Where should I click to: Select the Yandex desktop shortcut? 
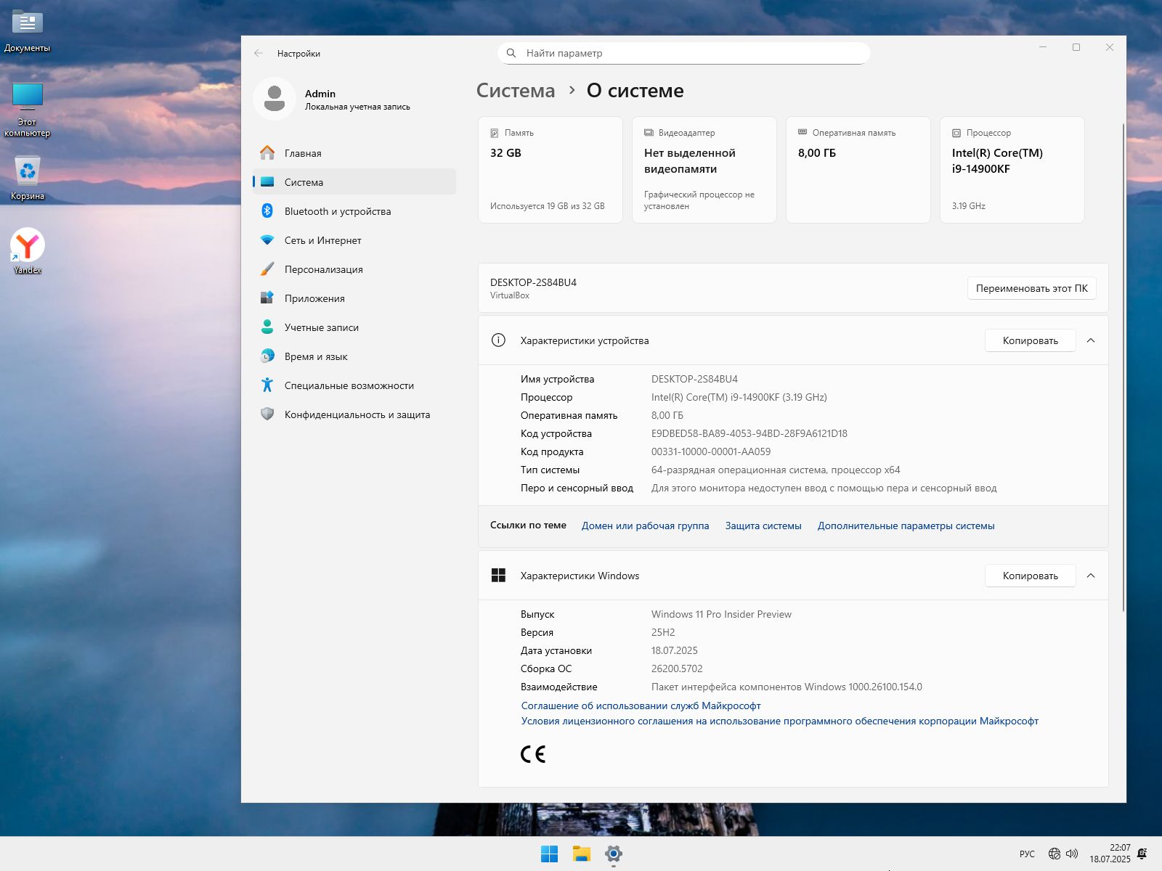[x=28, y=251]
